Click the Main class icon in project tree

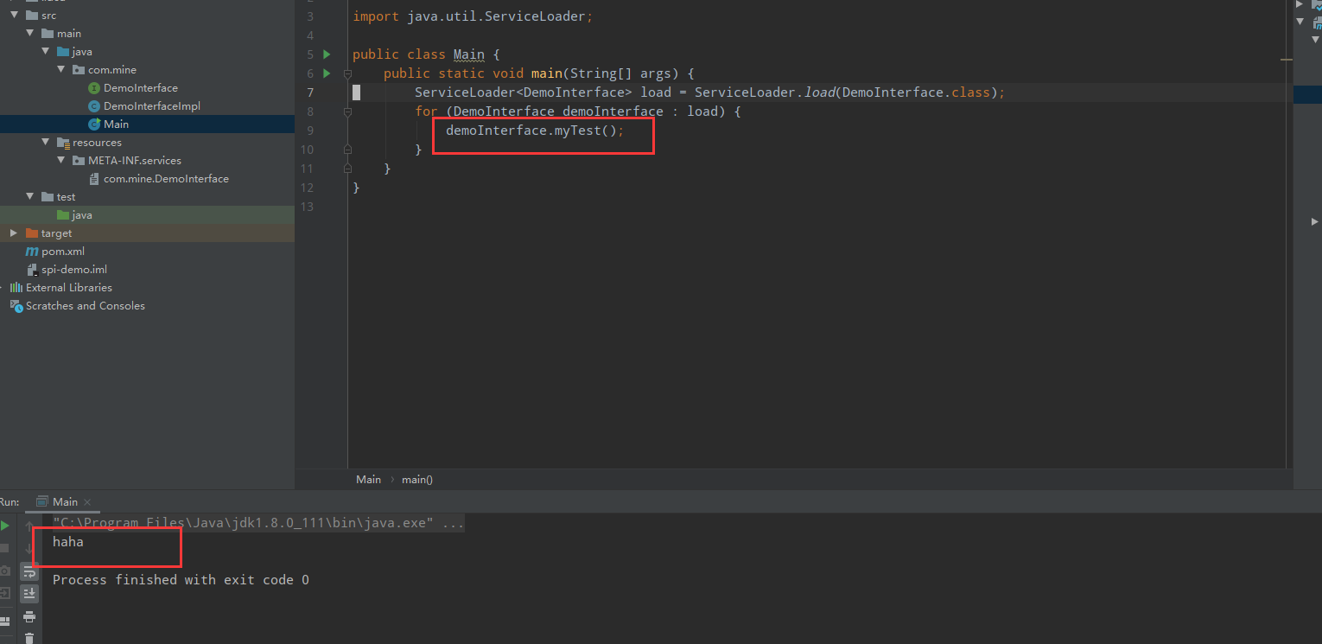pyautogui.click(x=94, y=124)
